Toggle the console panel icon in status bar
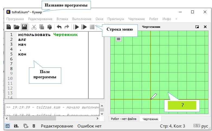 pyautogui.click(x=8, y=126)
